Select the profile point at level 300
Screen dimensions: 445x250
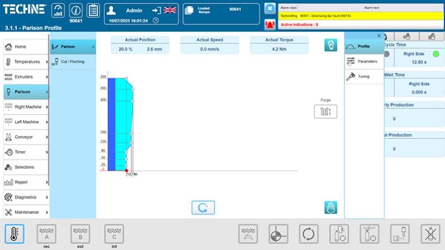[133, 101]
